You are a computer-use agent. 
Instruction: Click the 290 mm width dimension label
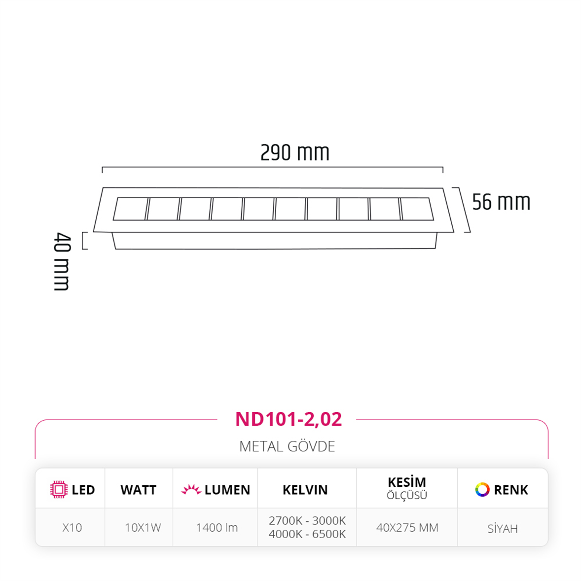tap(295, 153)
